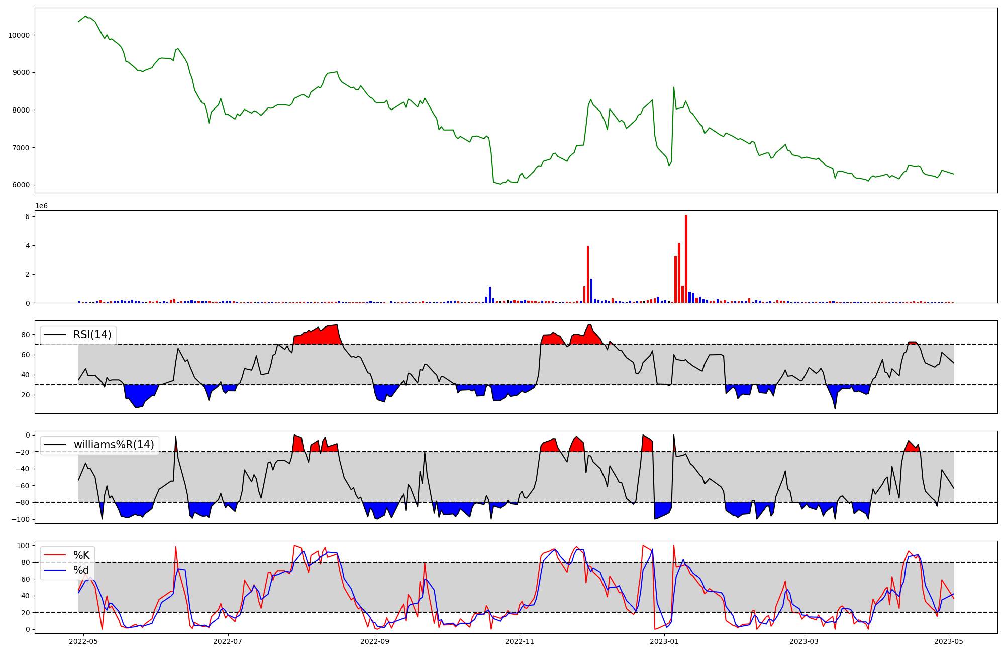Click the 2022-11 x-axis date label
The image size is (1005, 653).
pyautogui.click(x=519, y=641)
